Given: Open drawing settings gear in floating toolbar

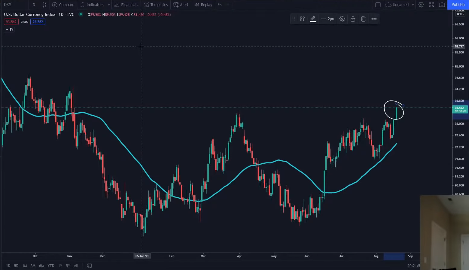Looking at the screenshot, I should (x=342, y=19).
